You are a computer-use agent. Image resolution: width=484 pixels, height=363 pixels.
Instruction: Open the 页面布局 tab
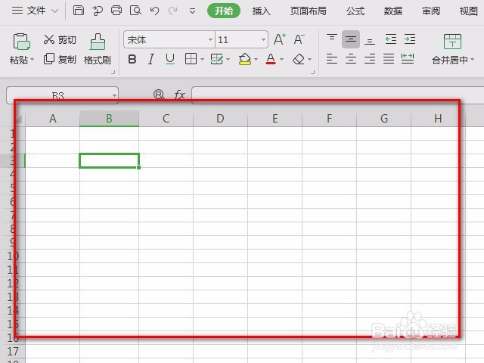(x=309, y=11)
